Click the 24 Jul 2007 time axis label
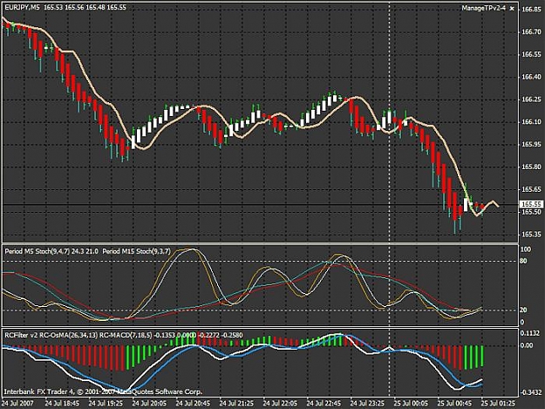 pyautogui.click(x=17, y=403)
